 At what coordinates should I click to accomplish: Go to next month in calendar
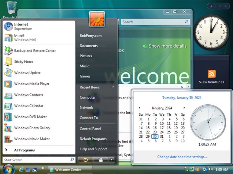(x=184, y=108)
